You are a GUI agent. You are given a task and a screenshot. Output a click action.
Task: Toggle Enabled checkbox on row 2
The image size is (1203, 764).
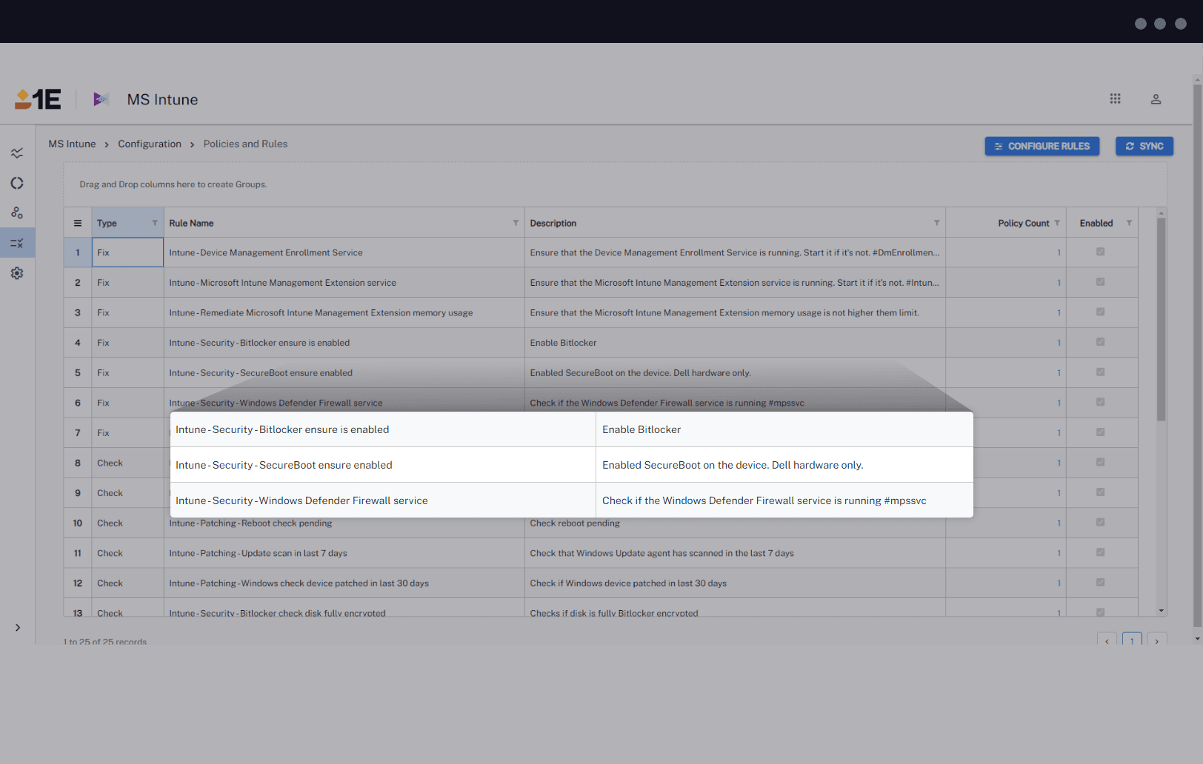[x=1100, y=281]
